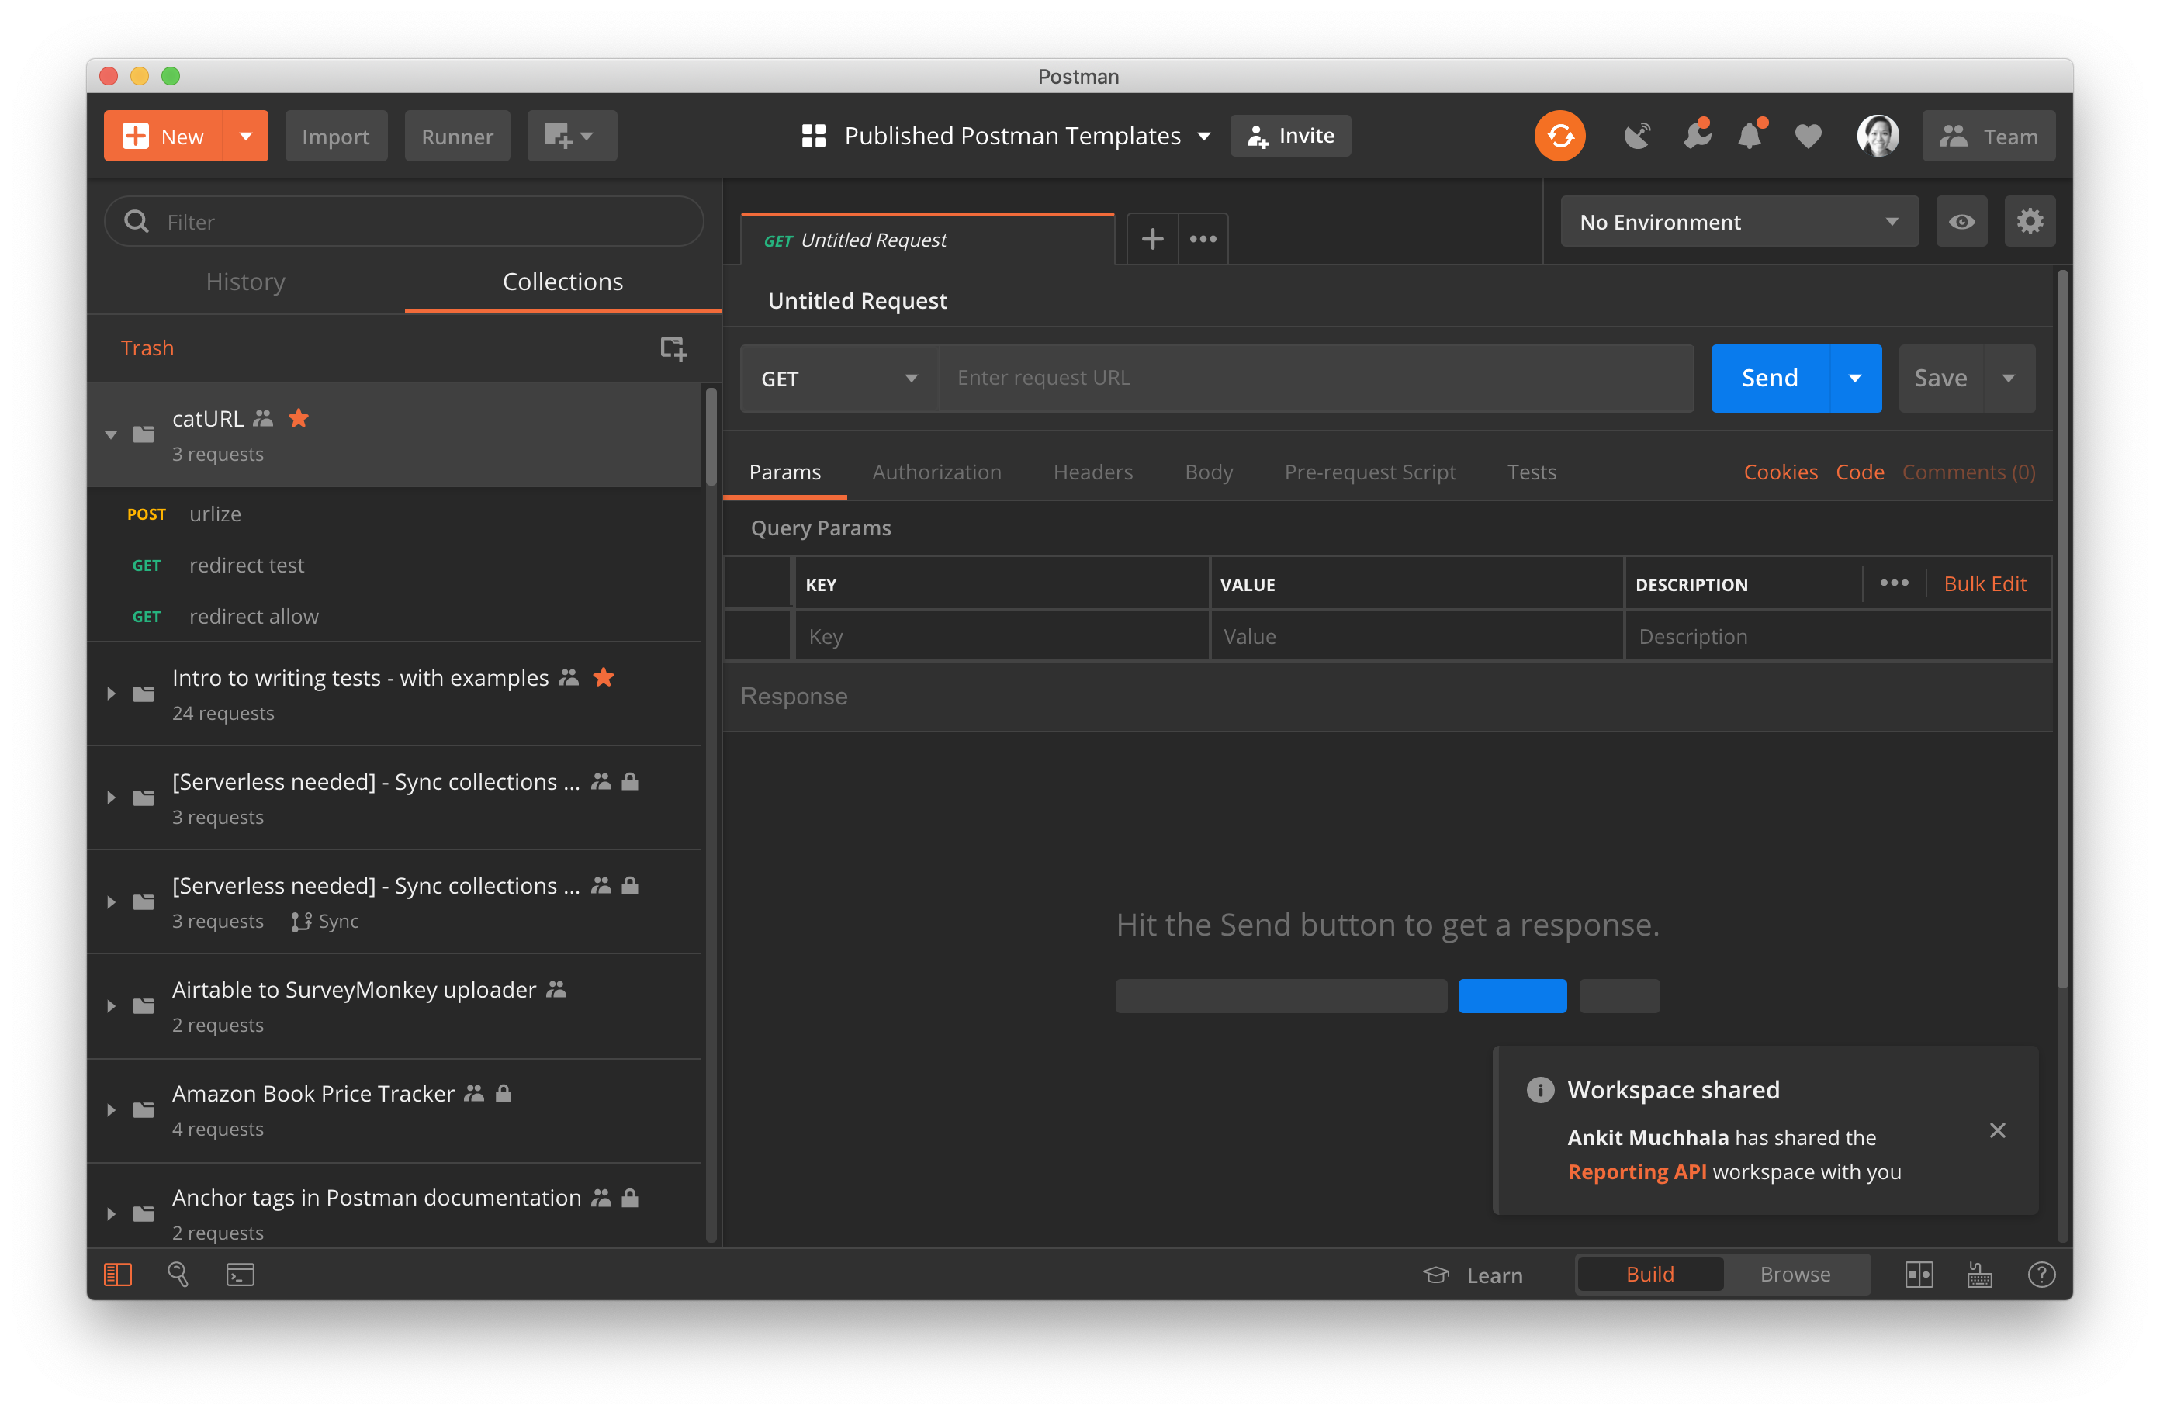Expand the Amazon Book Price Tracker collection

pos(111,1110)
